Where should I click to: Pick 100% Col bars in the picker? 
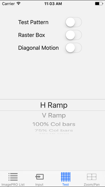(x=54, y=124)
